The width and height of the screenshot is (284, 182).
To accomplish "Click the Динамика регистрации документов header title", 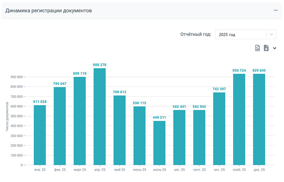I will (49, 11).
